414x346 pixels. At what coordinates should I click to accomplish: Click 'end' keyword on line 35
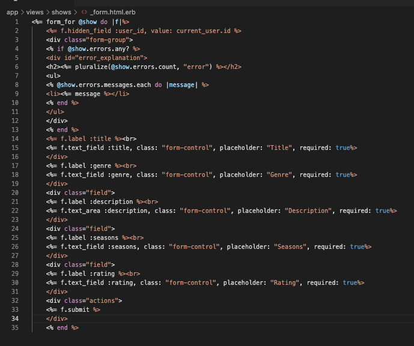[x=62, y=328]
